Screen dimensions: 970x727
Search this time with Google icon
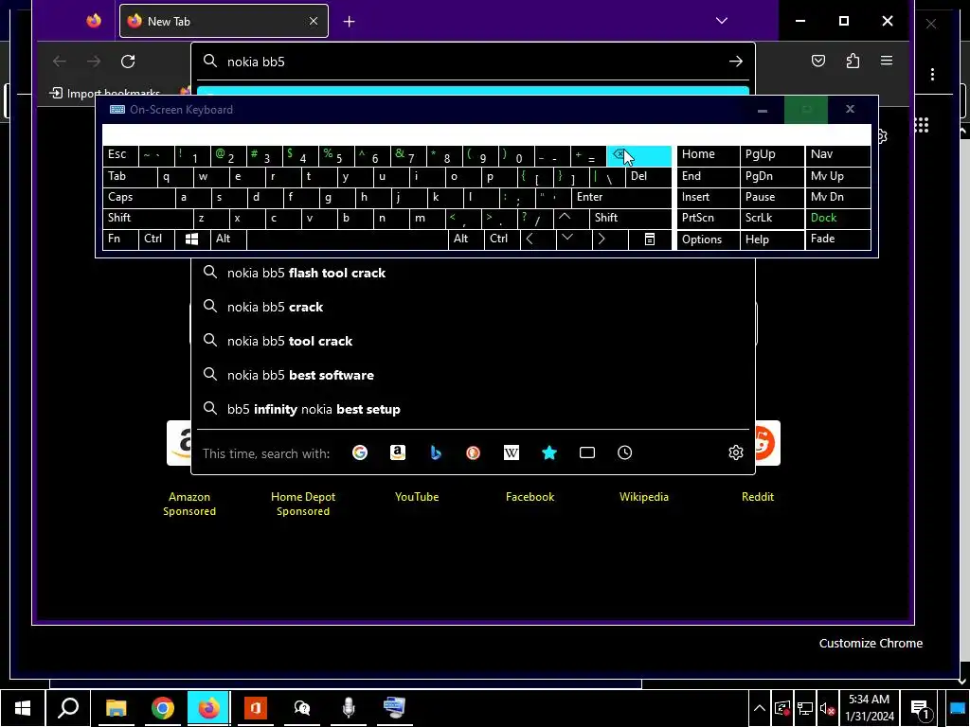(360, 452)
